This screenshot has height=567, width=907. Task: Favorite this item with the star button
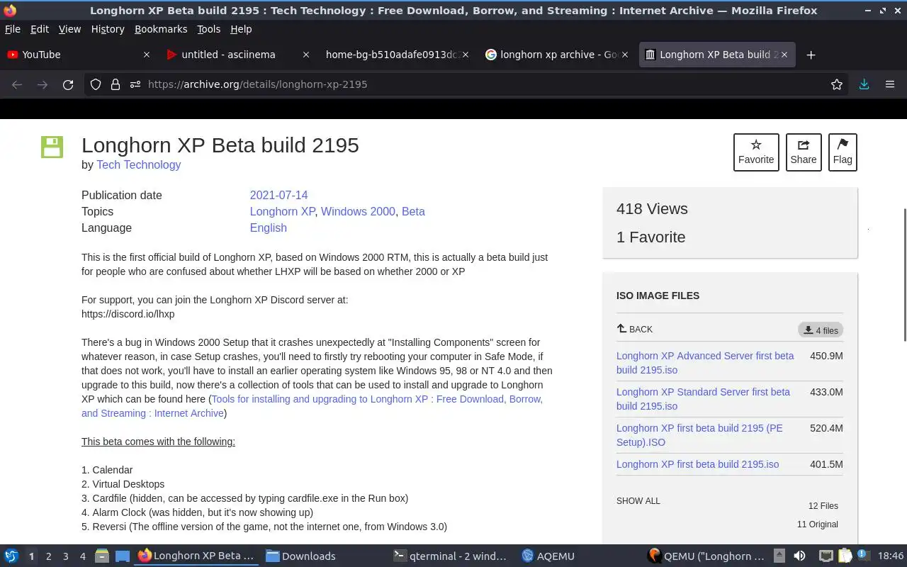756,152
